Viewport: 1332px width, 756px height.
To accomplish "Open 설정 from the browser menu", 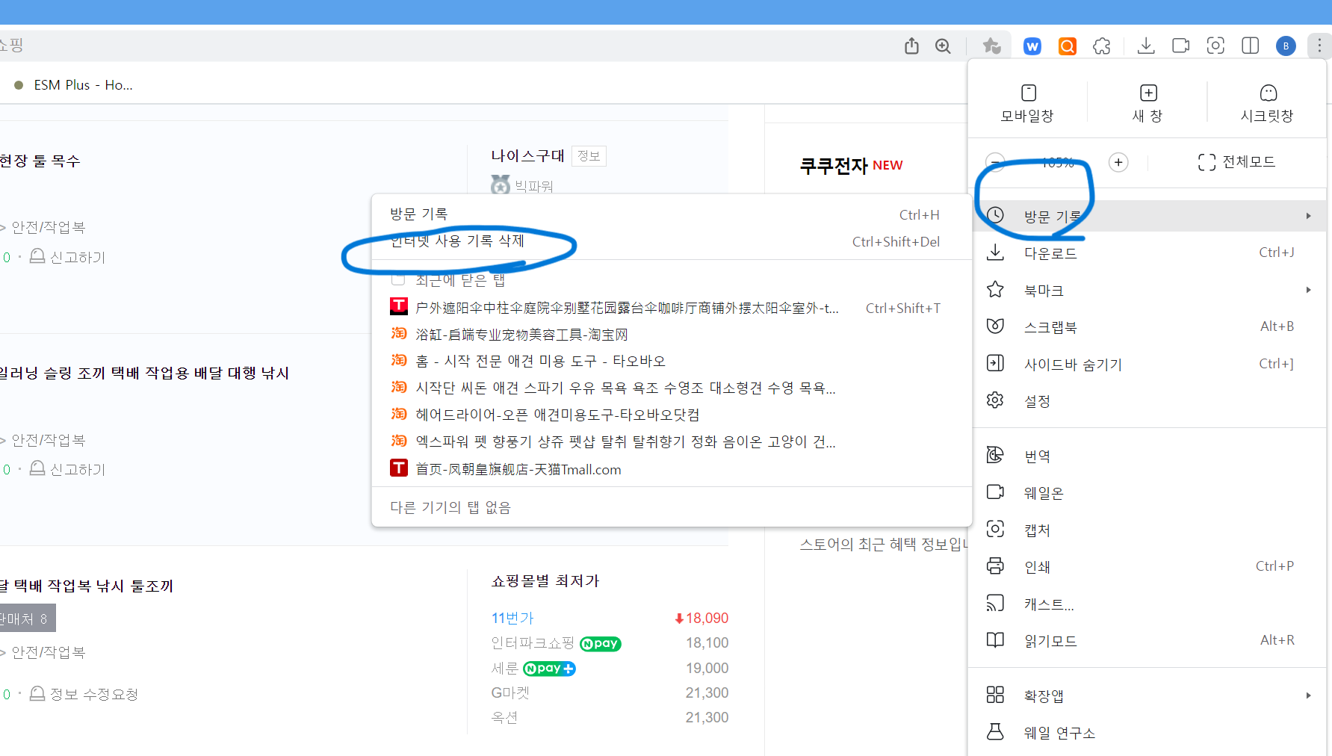I will [x=1148, y=401].
